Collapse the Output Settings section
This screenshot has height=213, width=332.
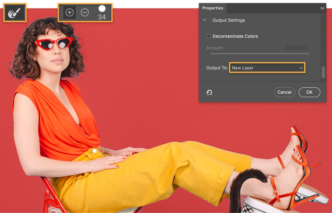pos(204,20)
